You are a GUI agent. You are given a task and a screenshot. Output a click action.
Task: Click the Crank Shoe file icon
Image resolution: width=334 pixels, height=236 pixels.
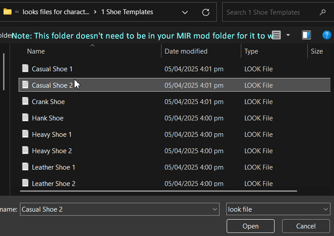pos(26,101)
